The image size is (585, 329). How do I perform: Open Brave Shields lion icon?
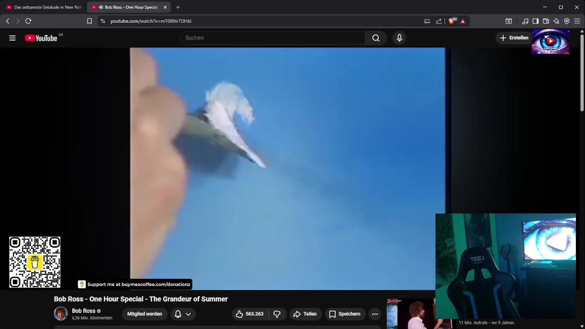coord(452,21)
